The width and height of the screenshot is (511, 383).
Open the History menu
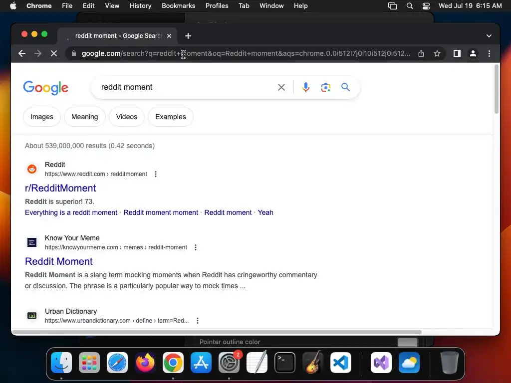(x=140, y=5)
